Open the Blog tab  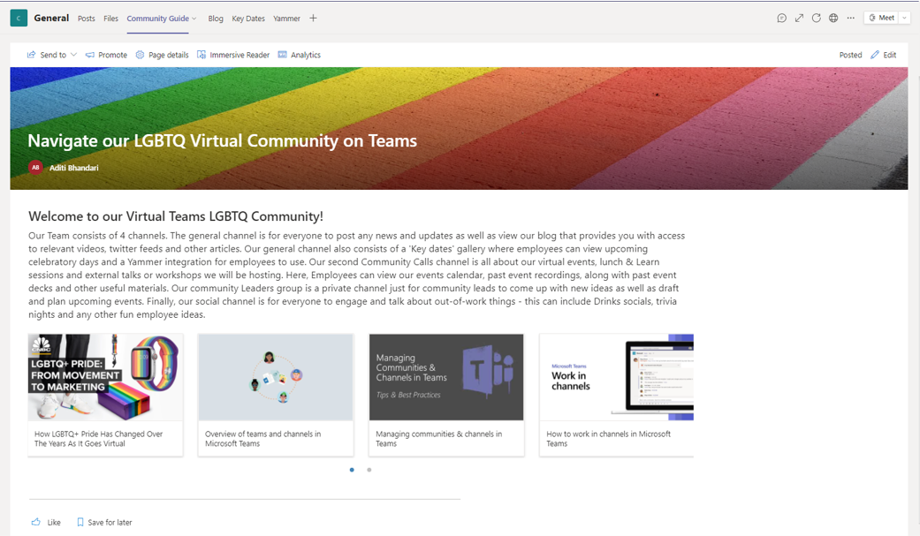pyautogui.click(x=216, y=19)
